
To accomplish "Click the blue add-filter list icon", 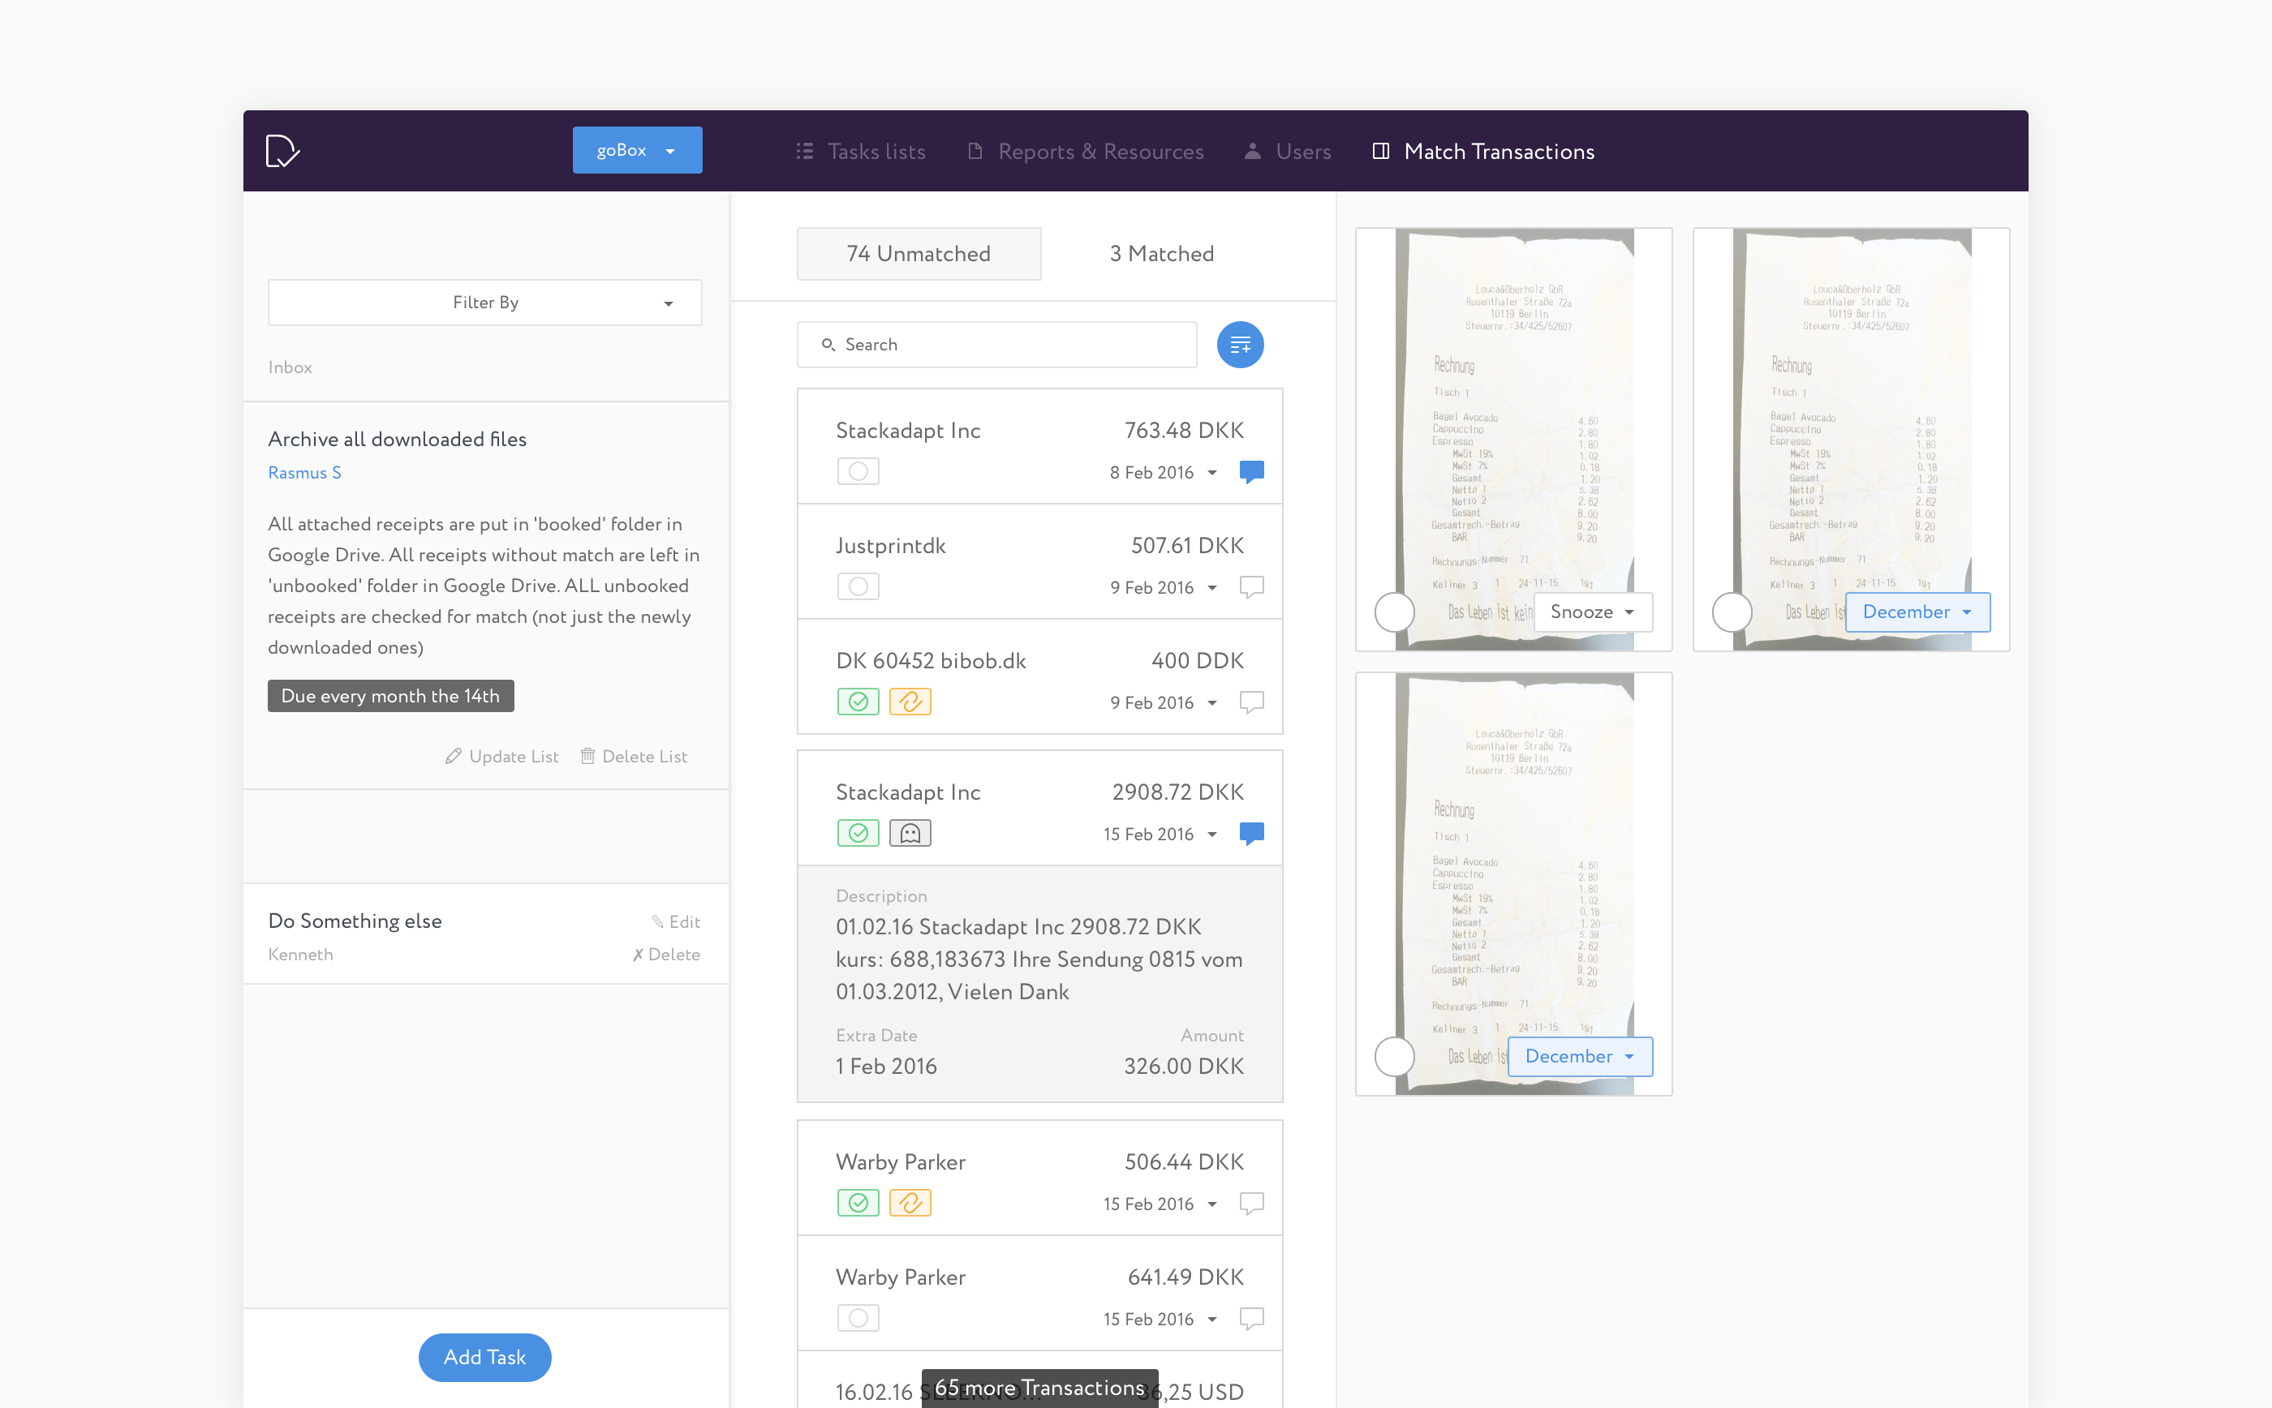I will point(1240,345).
